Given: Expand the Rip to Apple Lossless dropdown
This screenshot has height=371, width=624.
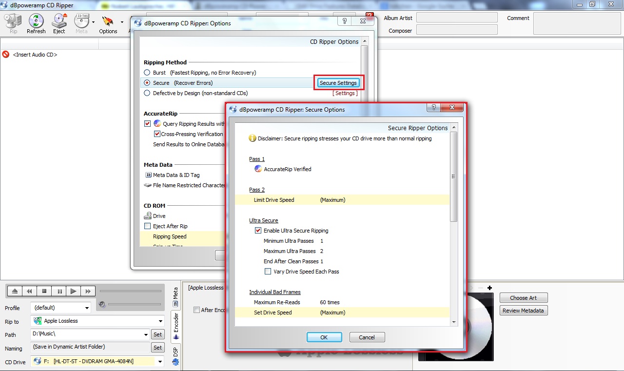Looking at the screenshot, I should tap(98, 321).
